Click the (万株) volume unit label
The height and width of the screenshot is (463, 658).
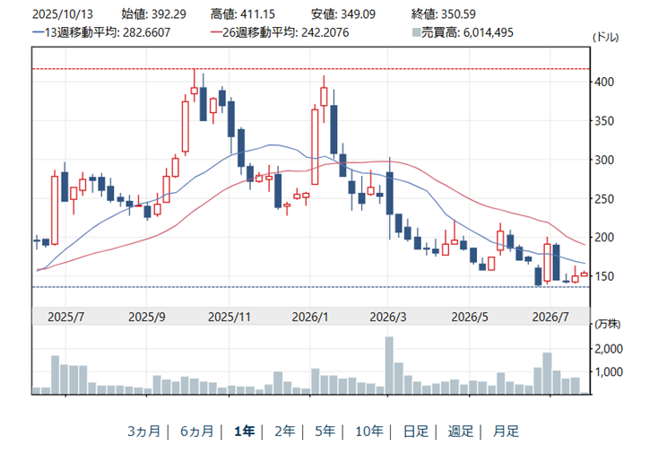(607, 324)
